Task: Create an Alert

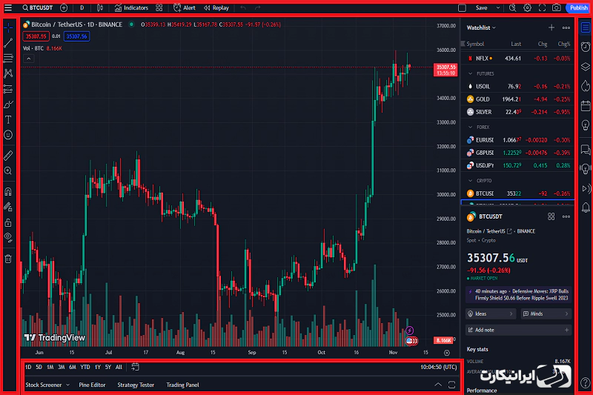Action: pyautogui.click(x=184, y=8)
